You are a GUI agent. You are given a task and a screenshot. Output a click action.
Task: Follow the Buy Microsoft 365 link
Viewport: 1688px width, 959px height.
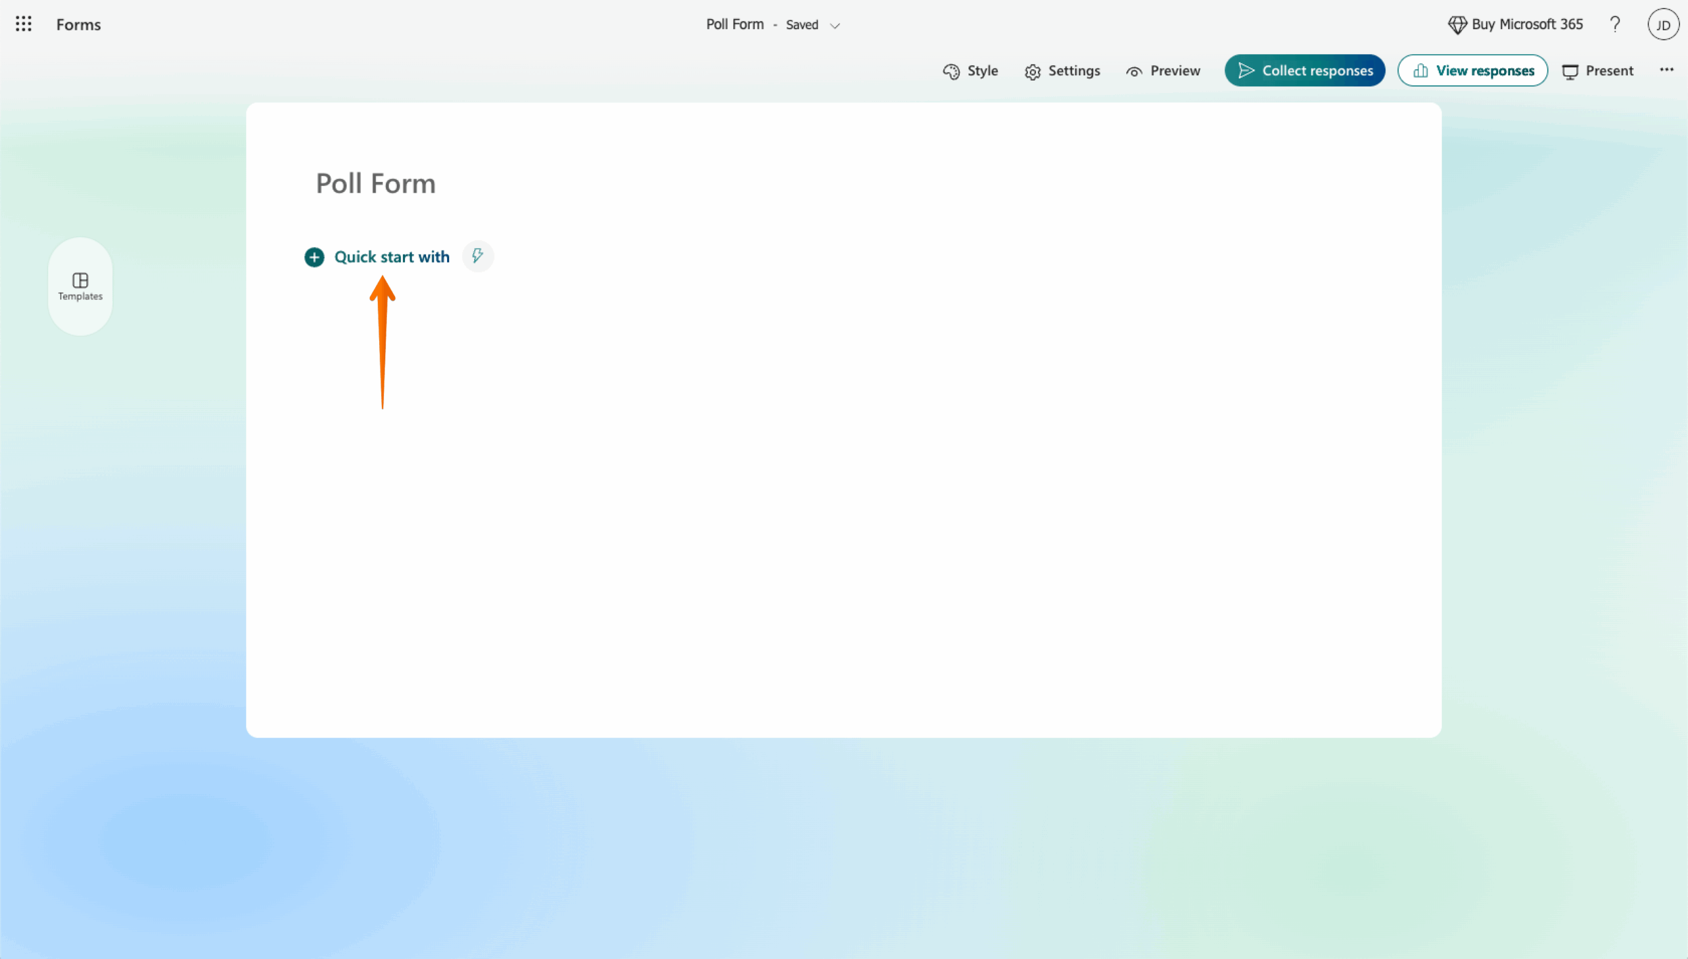[x=1528, y=24]
